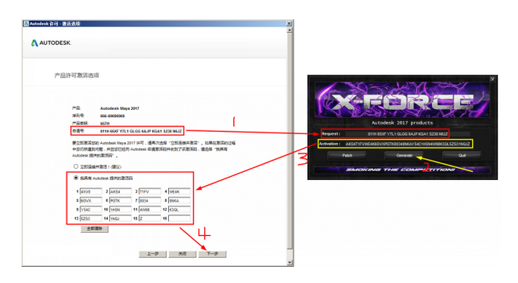This screenshot has width=518, height=283.
Task: Click the 下一步 next button
Action: click(x=213, y=254)
